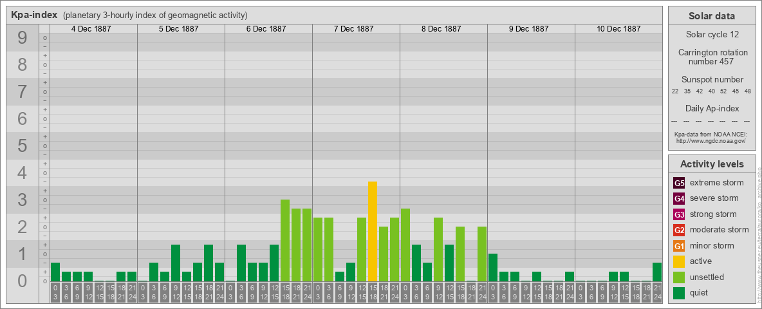The image size is (762, 309).
Task: Click the Kp scale number 0
Action: pos(23,281)
